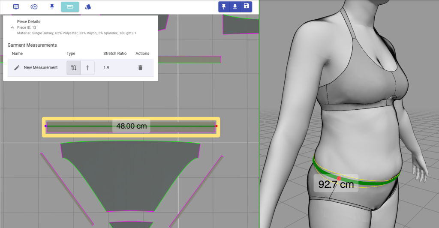Click the download icon in blue group
This screenshot has width=439, height=228.
pos(235,6)
